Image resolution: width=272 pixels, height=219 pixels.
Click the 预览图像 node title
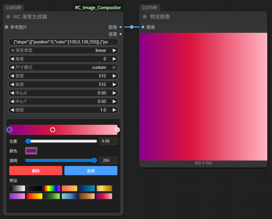pyautogui.click(x=160, y=17)
